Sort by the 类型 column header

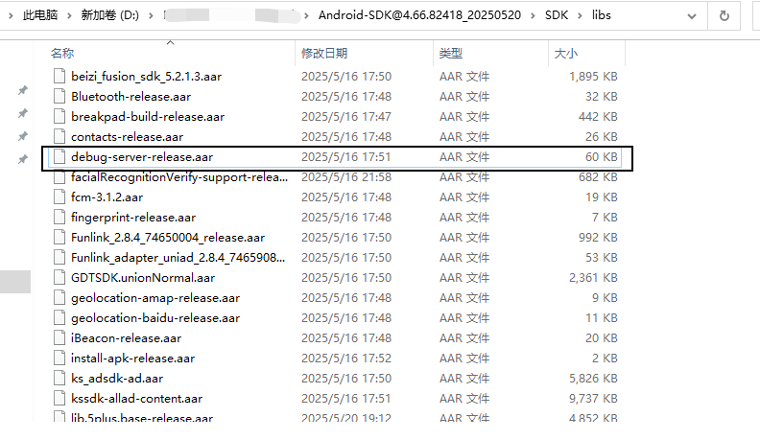[451, 53]
